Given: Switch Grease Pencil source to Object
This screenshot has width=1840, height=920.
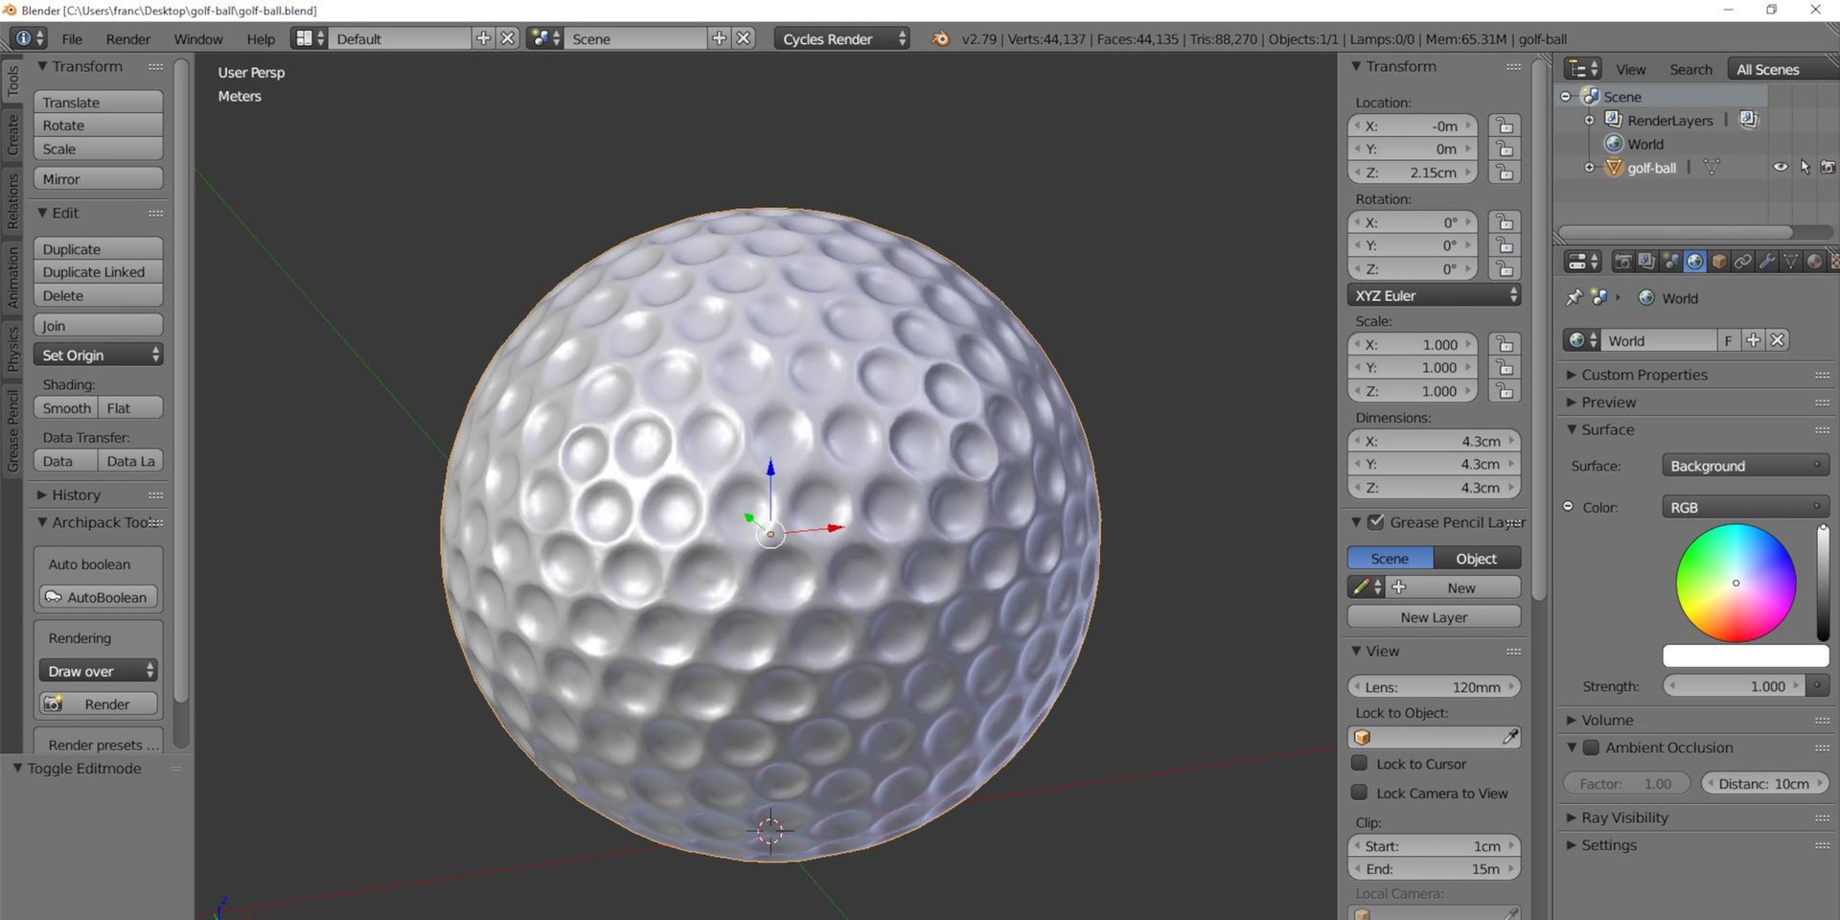Looking at the screenshot, I should pos(1477,559).
